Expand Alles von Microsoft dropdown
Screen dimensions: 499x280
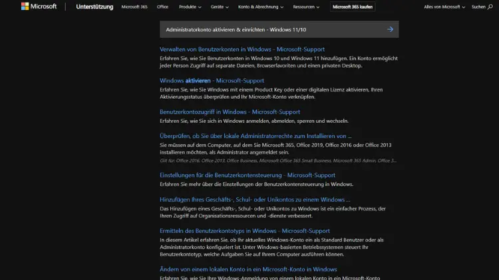(x=444, y=7)
